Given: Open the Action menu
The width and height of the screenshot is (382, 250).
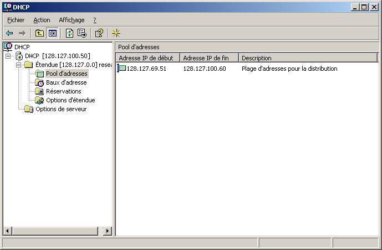Looking at the screenshot, I should 42,20.
